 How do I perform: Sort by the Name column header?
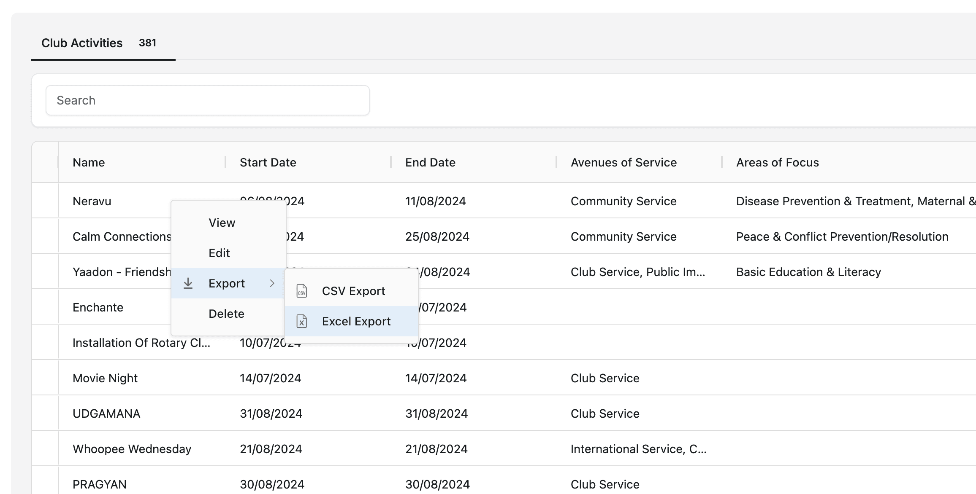pyautogui.click(x=89, y=162)
